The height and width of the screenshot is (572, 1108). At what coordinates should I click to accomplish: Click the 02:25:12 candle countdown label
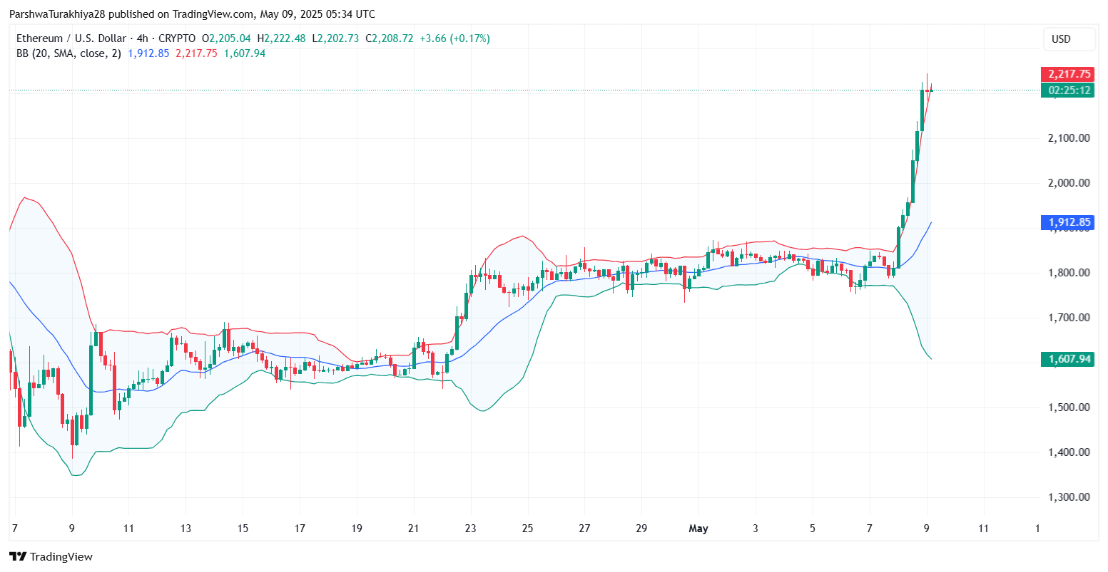point(1067,90)
